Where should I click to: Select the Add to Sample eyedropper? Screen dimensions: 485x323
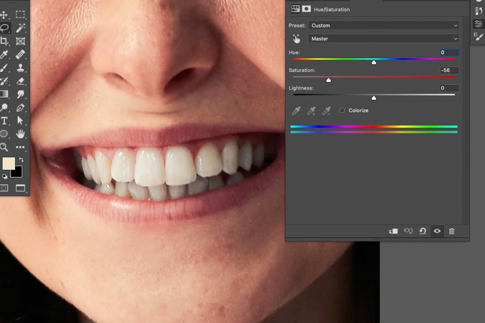point(311,111)
